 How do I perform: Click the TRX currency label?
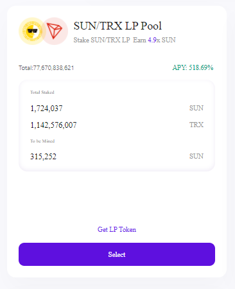[196, 125]
